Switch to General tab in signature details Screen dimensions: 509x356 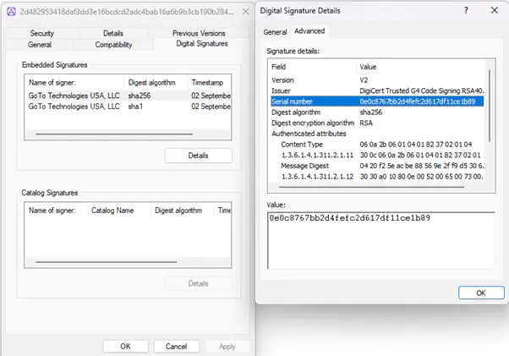pos(275,31)
